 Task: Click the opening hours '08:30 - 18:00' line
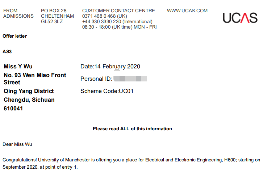(x=119, y=27)
